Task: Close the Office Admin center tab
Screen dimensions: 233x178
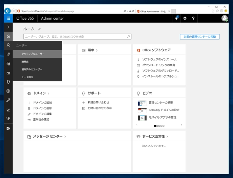Action: click(169, 11)
